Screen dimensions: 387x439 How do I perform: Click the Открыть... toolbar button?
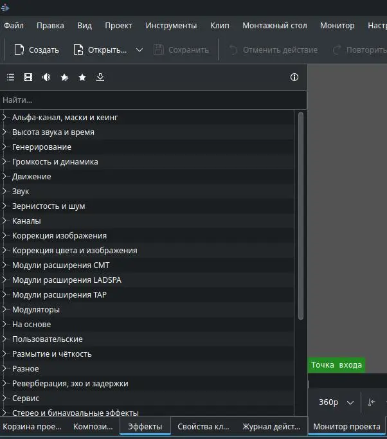pos(100,50)
